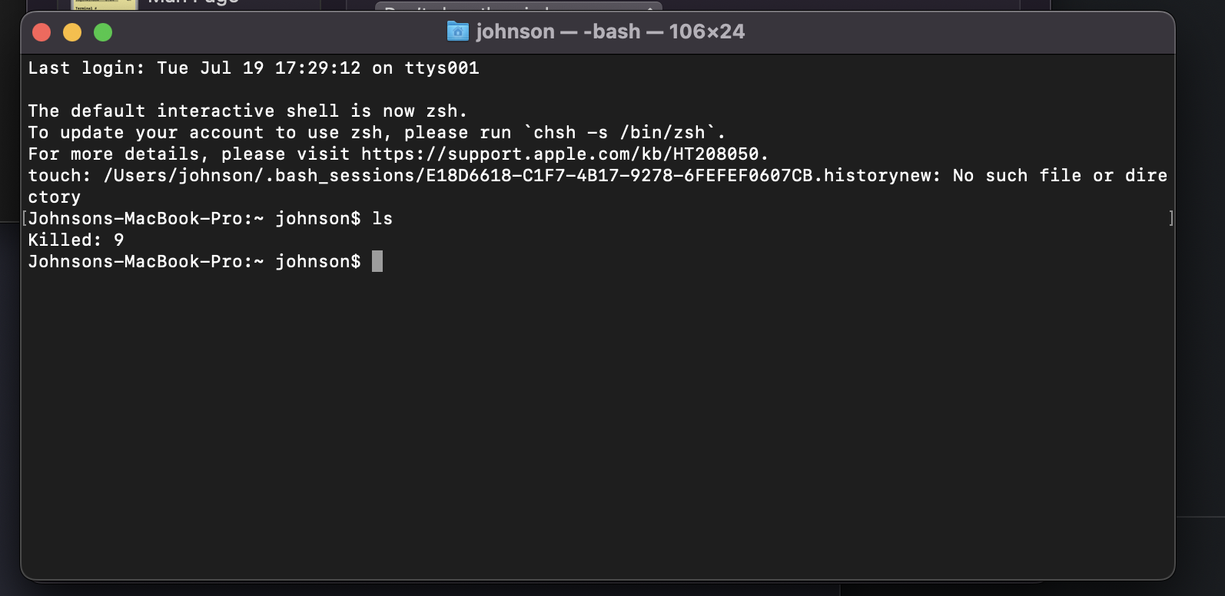Click the "Johnsons-MacBook-Pro:~ johnson$" bottom prompt text

[x=194, y=261]
